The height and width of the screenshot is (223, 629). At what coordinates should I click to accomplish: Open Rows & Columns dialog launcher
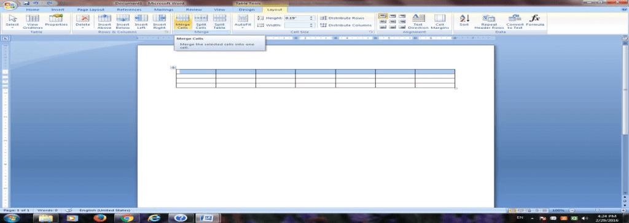(166, 32)
